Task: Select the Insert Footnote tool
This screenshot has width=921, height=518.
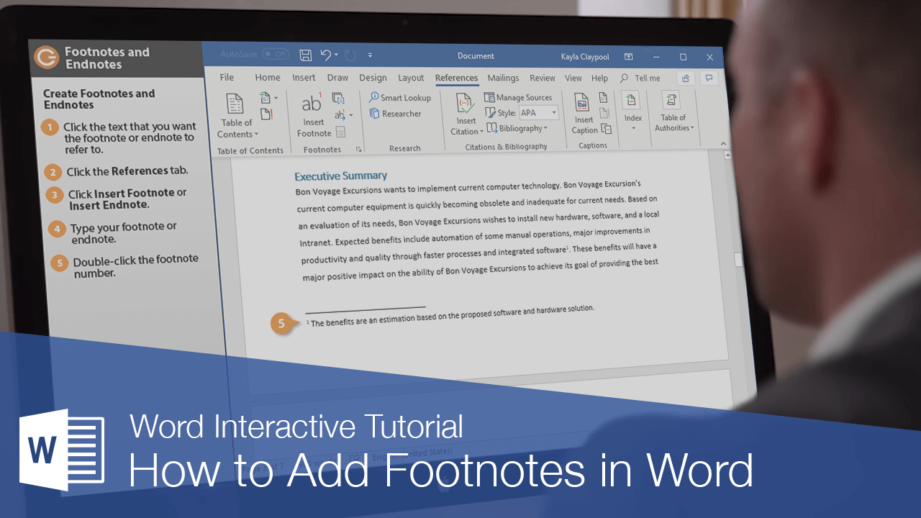Action: (x=313, y=115)
